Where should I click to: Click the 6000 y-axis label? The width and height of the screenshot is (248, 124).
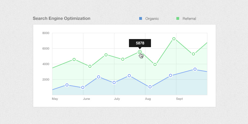(x=46, y=49)
